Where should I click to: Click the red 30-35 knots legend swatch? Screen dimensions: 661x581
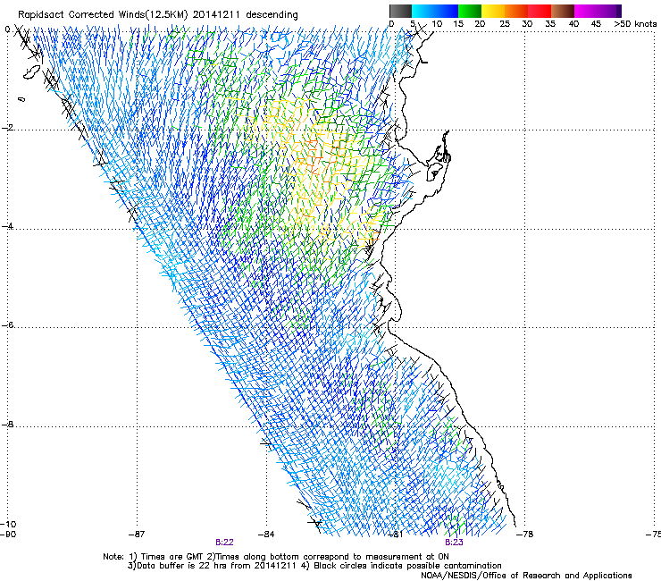540,11
